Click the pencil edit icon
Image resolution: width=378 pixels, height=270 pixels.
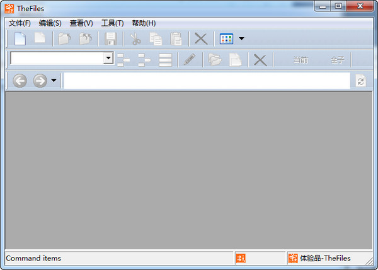click(x=190, y=59)
